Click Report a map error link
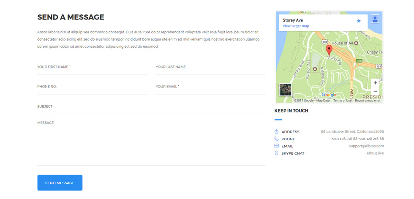 pos(368,101)
